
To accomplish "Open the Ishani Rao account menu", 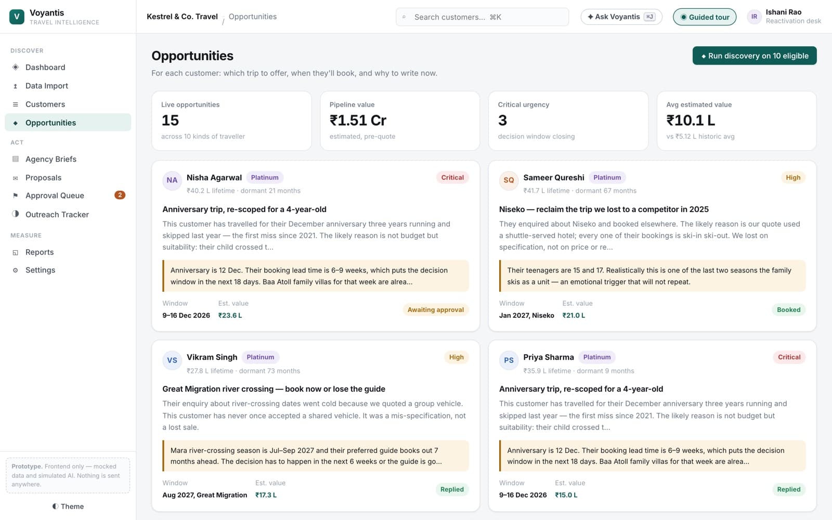I will [784, 17].
